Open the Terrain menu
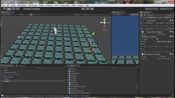Viewport: 175px width, 98px height. (41, 5)
